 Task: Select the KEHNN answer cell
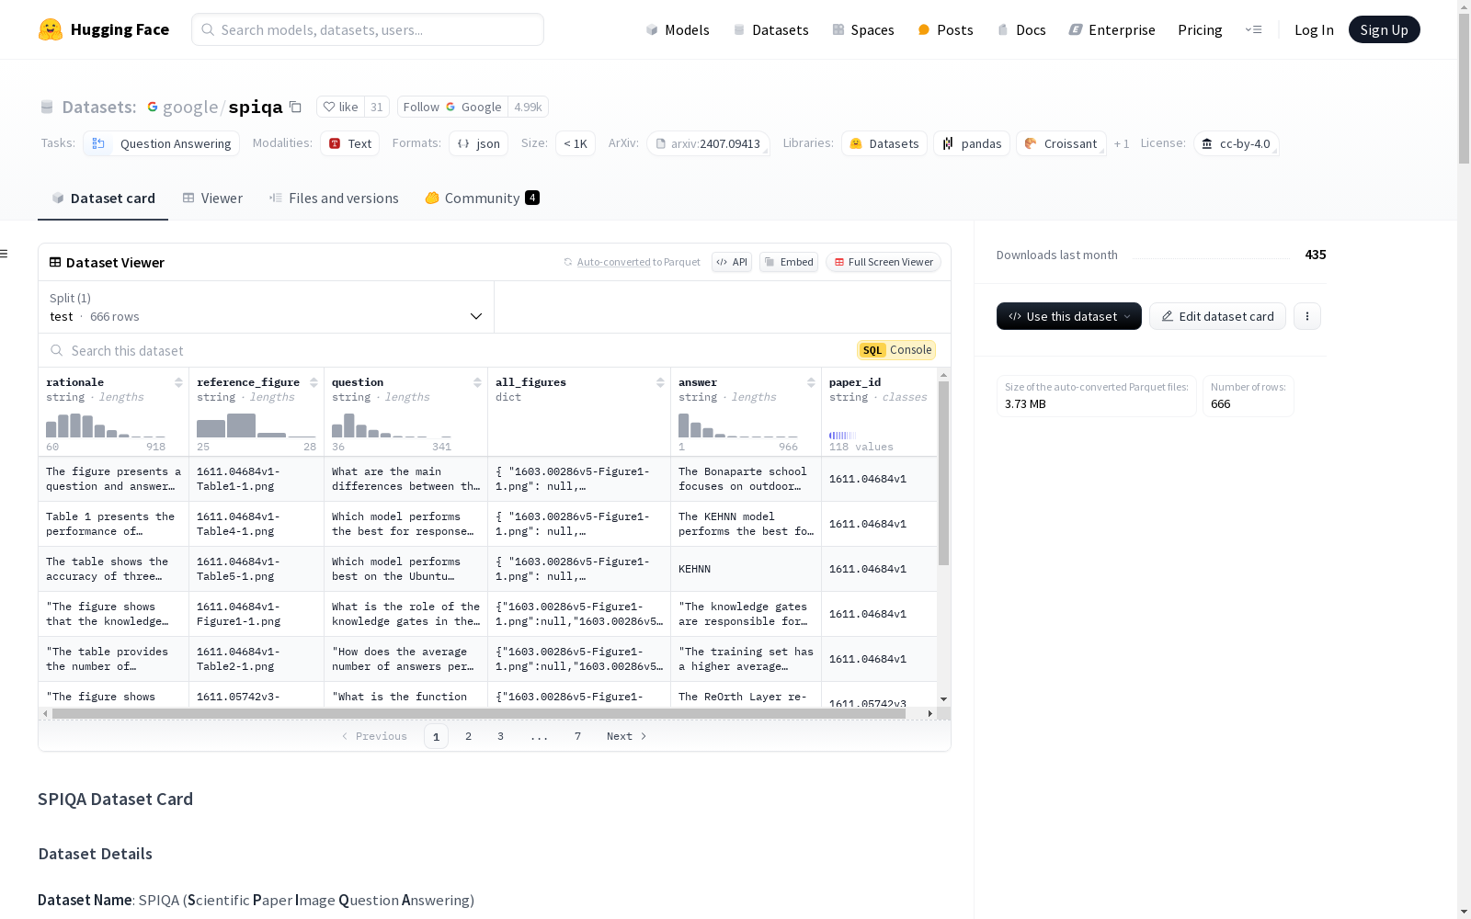point(746,569)
